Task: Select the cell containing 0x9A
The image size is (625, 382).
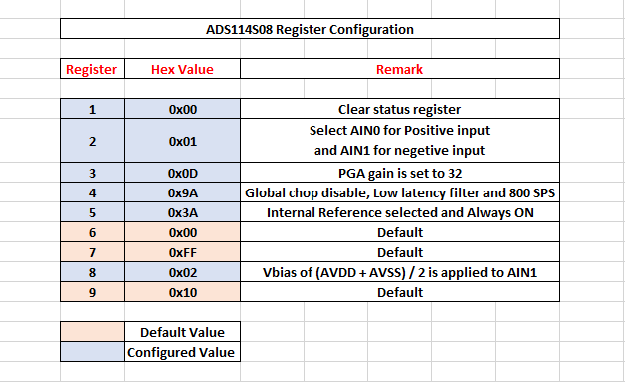Action: click(x=182, y=192)
